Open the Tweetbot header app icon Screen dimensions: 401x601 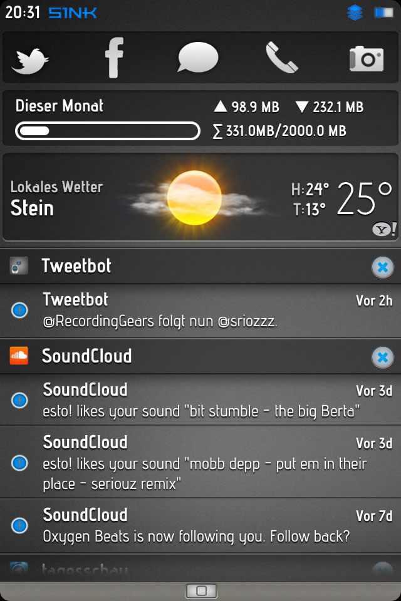[19, 265]
